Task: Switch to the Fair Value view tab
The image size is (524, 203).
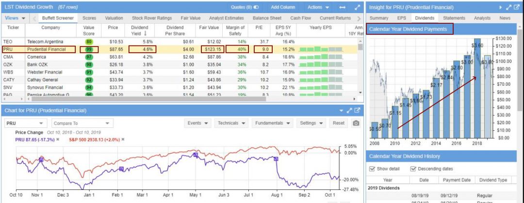Action: click(191, 18)
